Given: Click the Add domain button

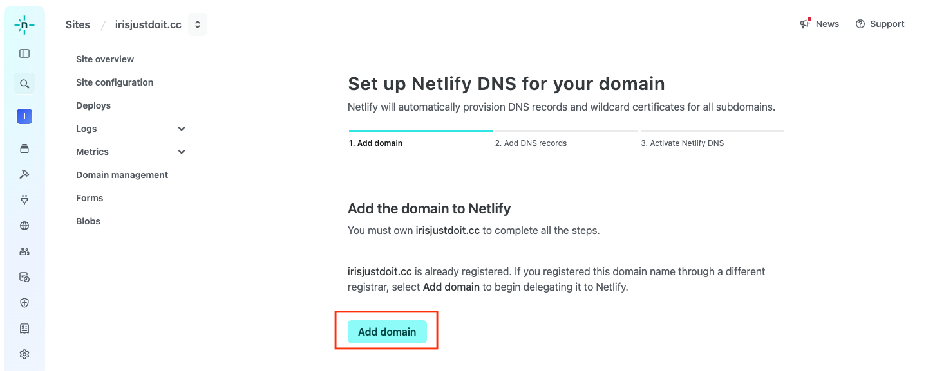Looking at the screenshot, I should (387, 332).
